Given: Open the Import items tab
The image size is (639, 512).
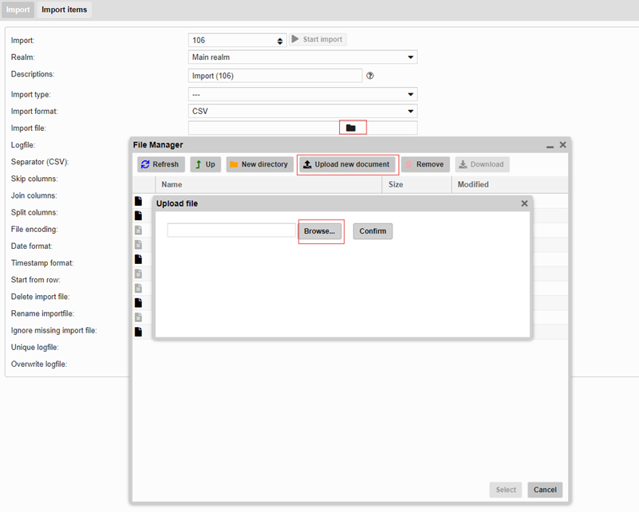Looking at the screenshot, I should pyautogui.click(x=65, y=10).
